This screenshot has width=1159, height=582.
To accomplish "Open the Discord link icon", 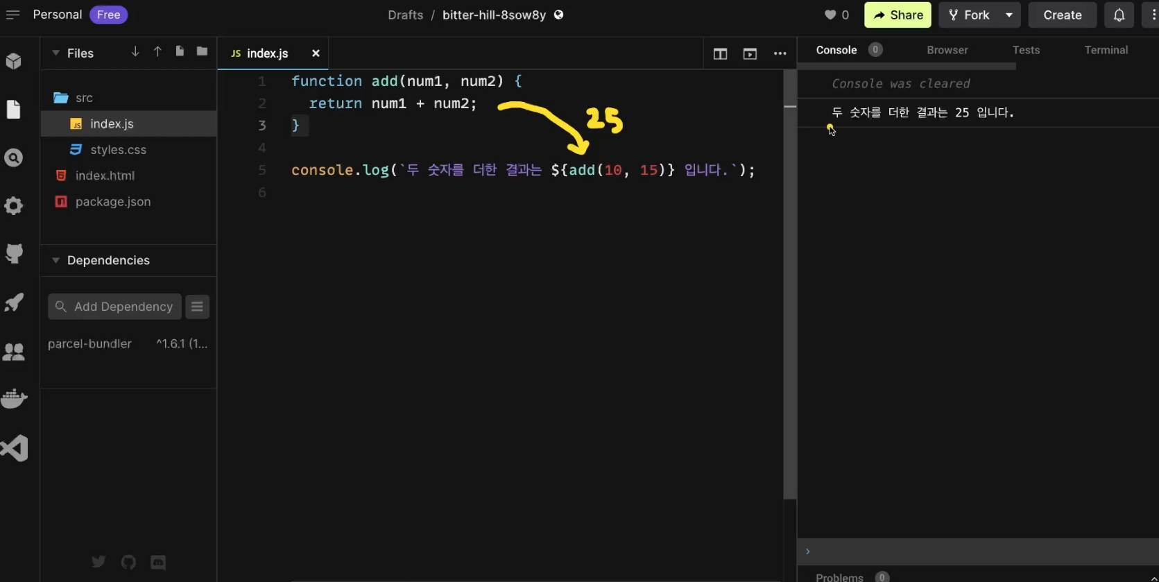I will 158,562.
